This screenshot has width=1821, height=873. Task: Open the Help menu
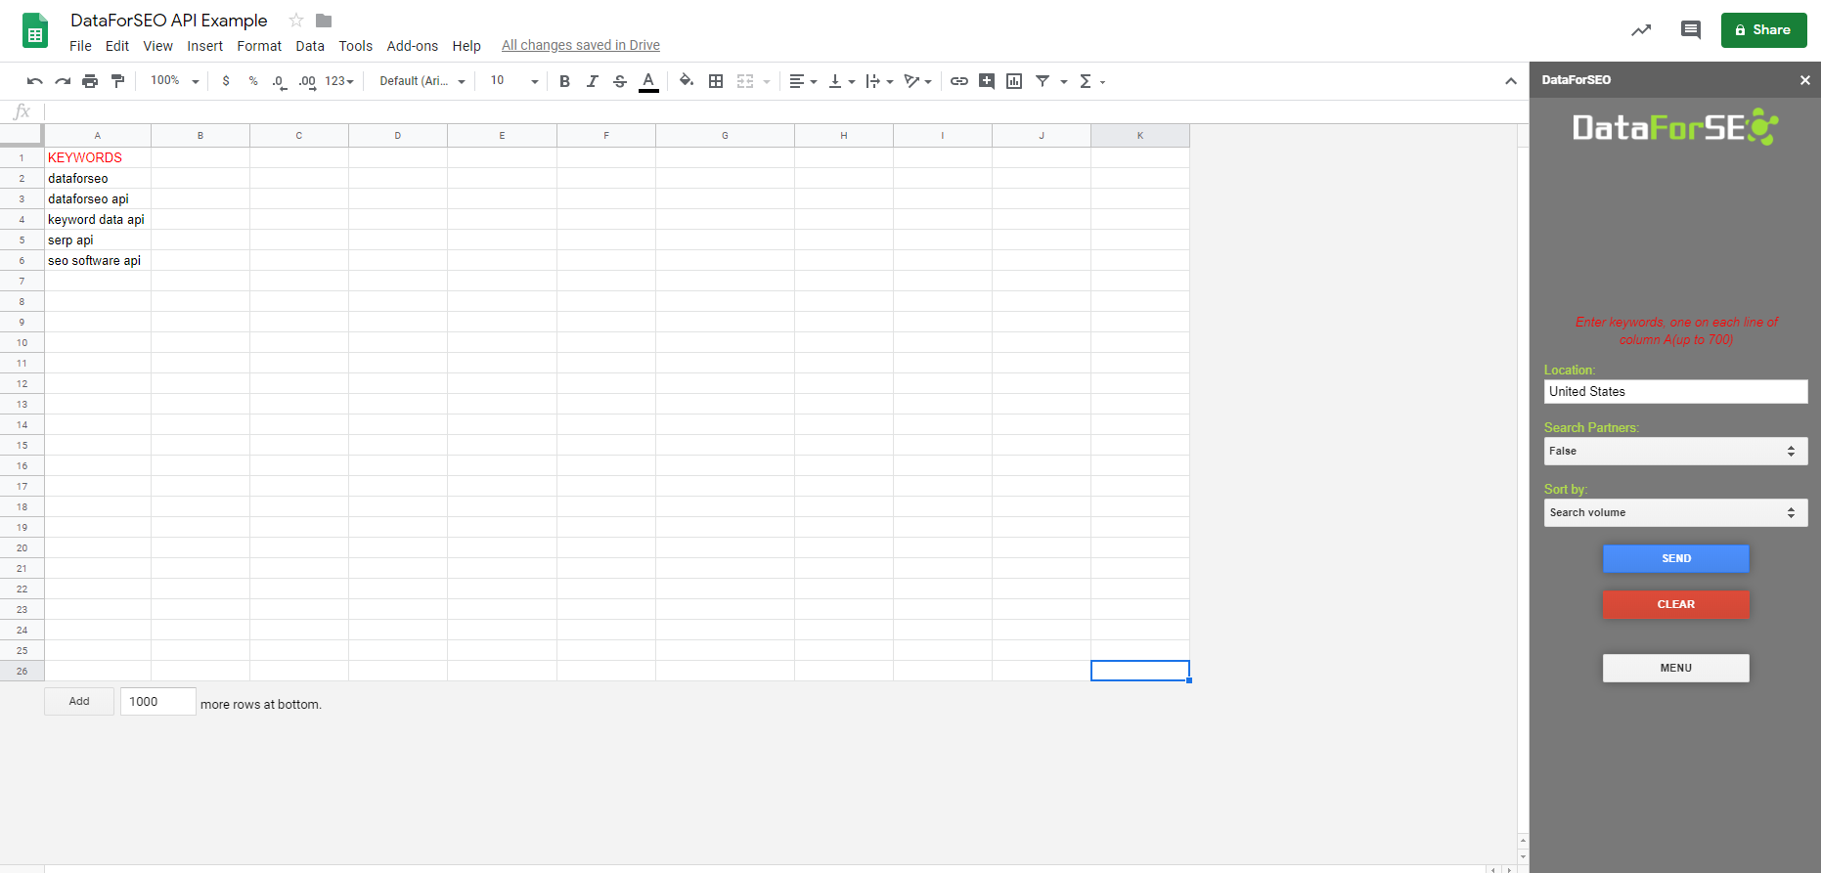click(466, 46)
